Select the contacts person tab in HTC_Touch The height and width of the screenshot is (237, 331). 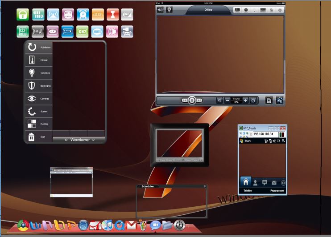[255, 183]
